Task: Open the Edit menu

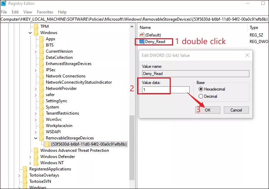Action: [x=15, y=12]
